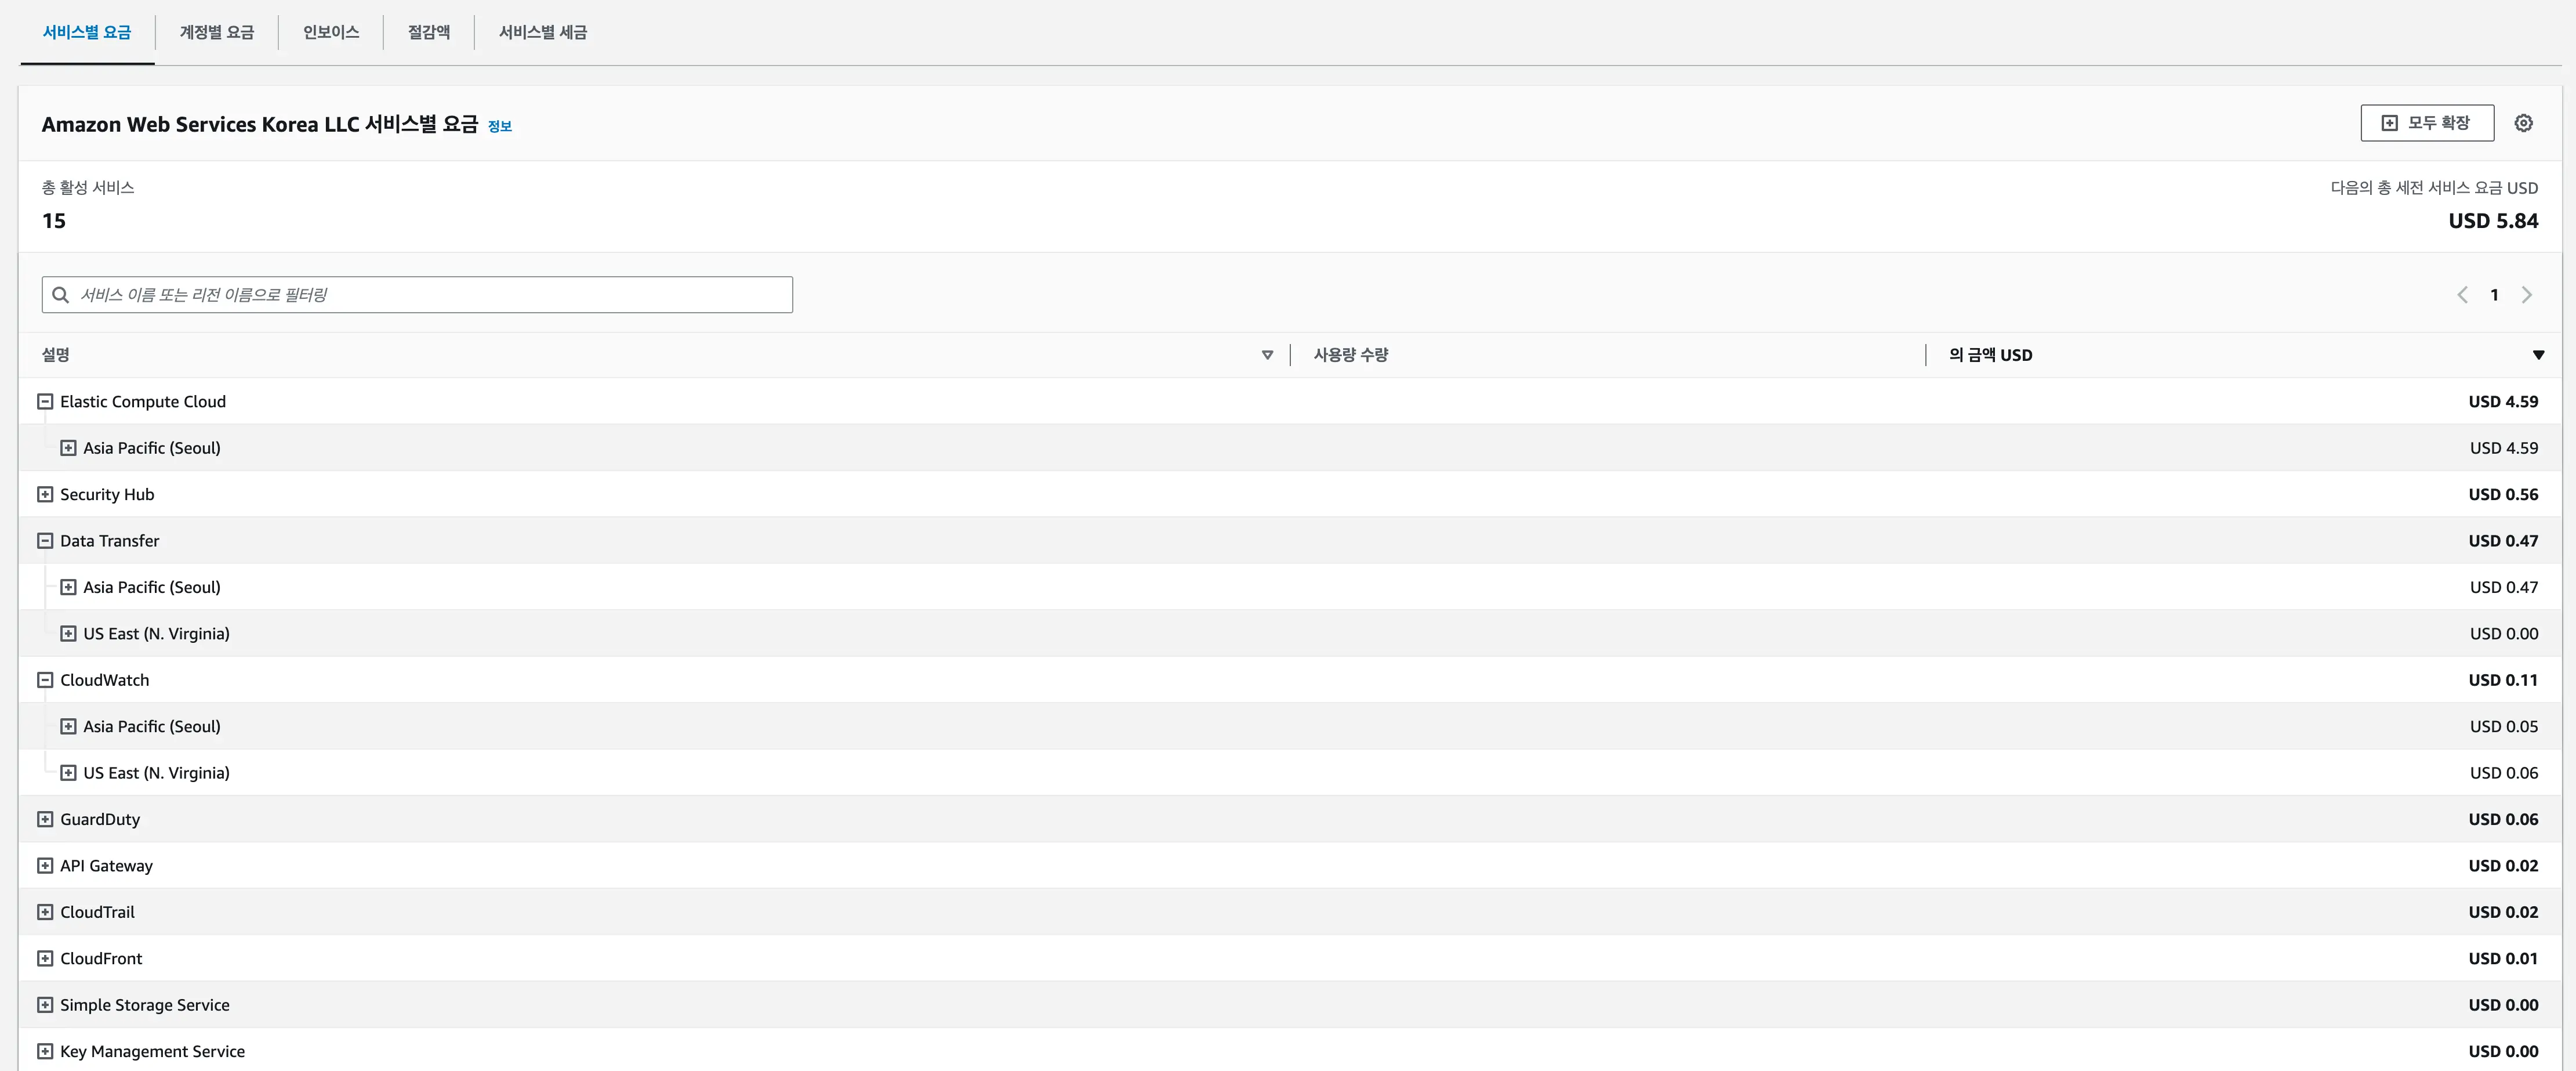
Task: Click the 정보 info link
Action: pos(499,126)
